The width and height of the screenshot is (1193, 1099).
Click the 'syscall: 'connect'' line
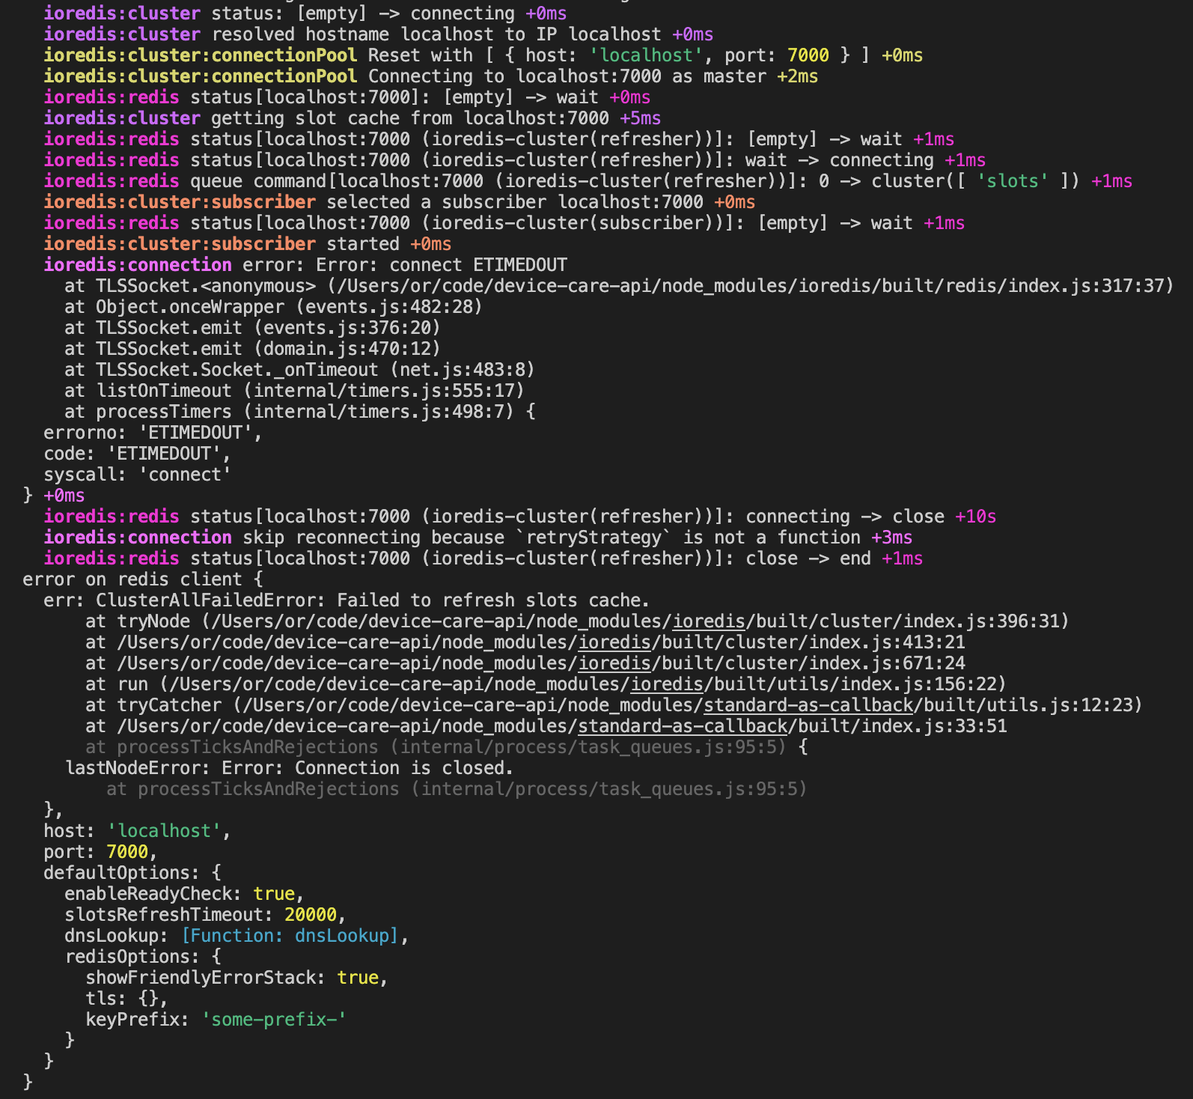(138, 475)
